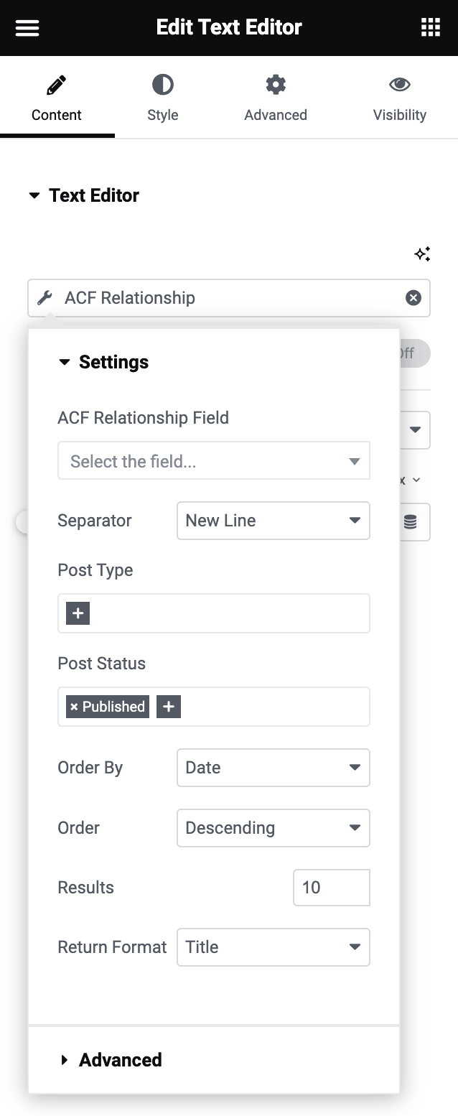Click the wrench icon on ACF Relationship tag
Screen dimensions: 458x1116
(45, 297)
